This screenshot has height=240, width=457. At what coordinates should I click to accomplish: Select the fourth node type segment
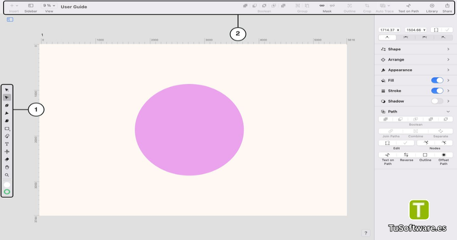click(x=443, y=37)
